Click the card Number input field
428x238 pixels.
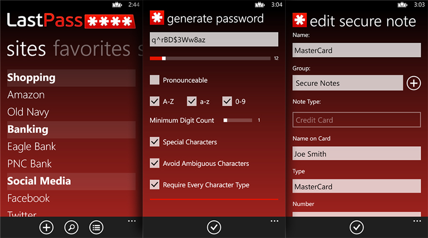tap(357, 214)
